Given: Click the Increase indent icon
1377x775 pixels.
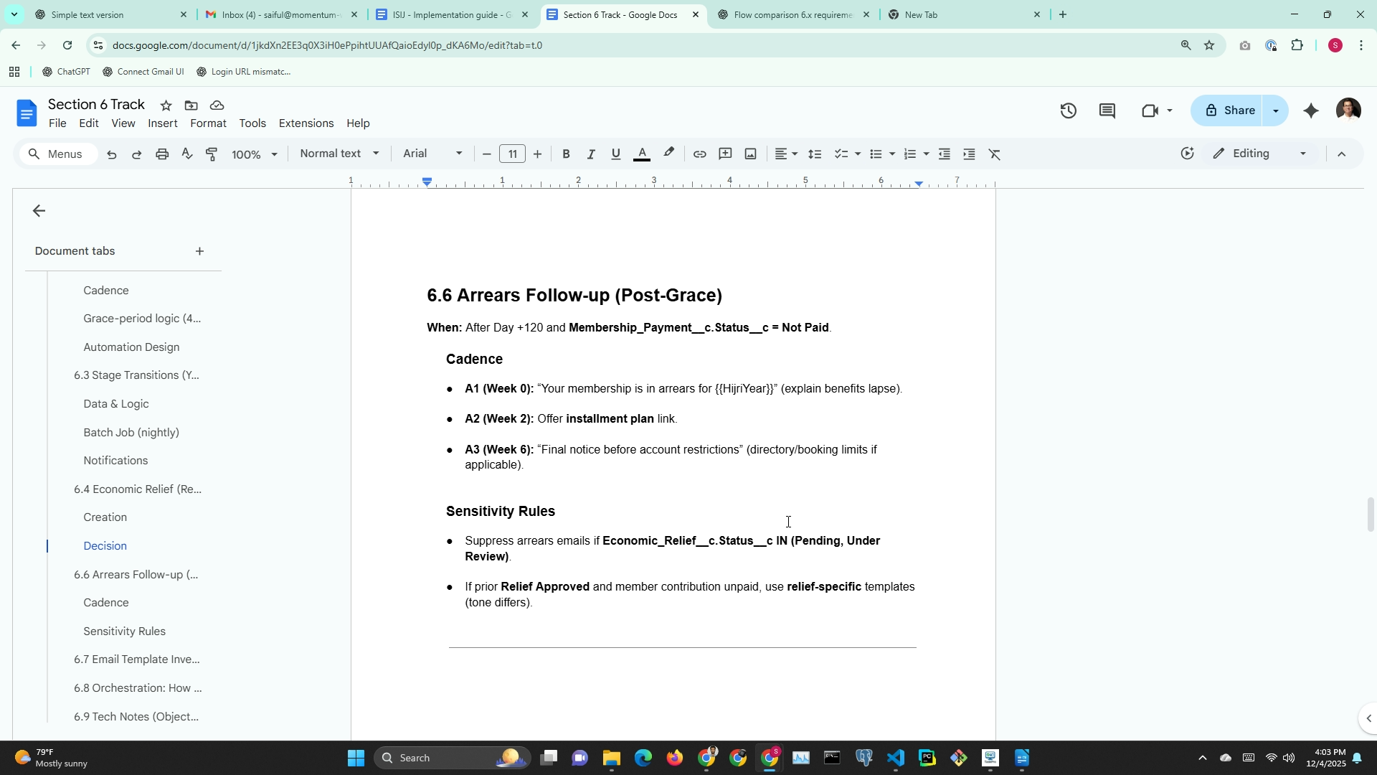Looking at the screenshot, I should (x=969, y=154).
